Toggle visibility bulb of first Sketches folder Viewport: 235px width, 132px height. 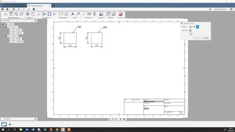11,33
